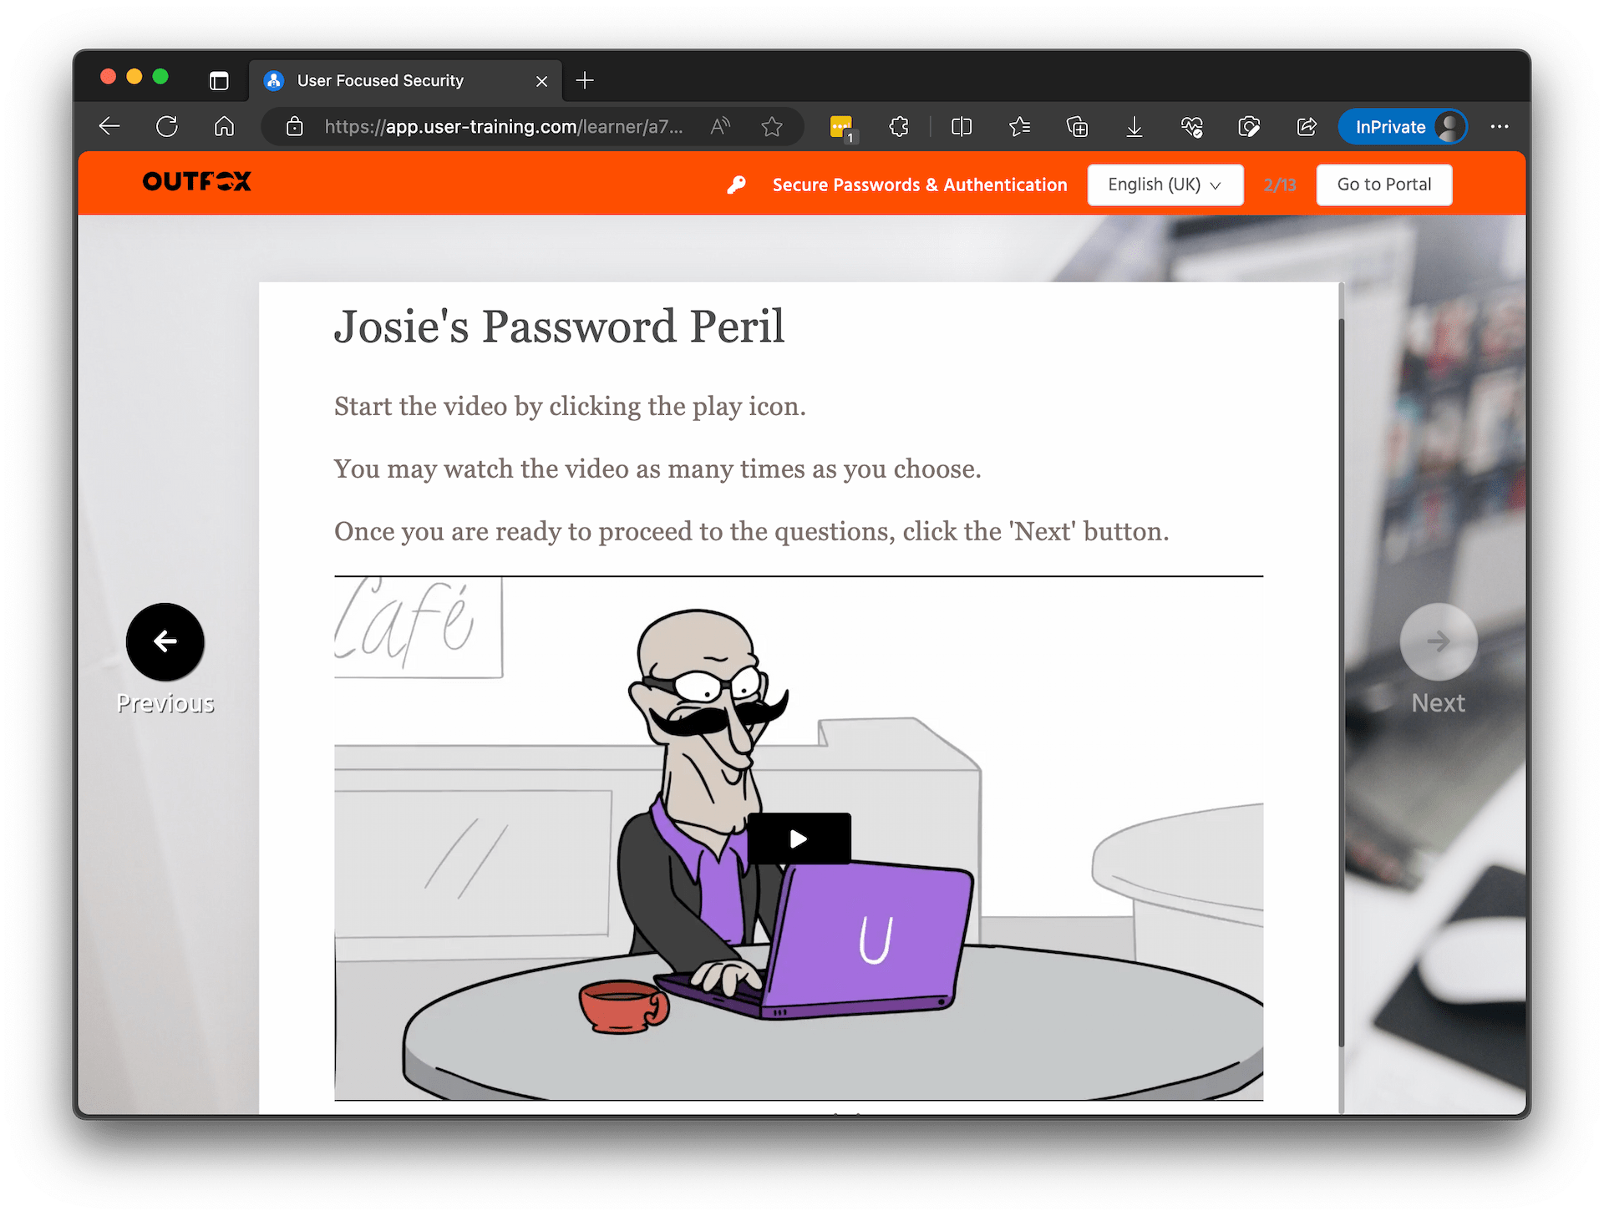This screenshot has width=1604, height=1216.
Task: Open Settings and more ellipsis menu
Action: point(1500,127)
